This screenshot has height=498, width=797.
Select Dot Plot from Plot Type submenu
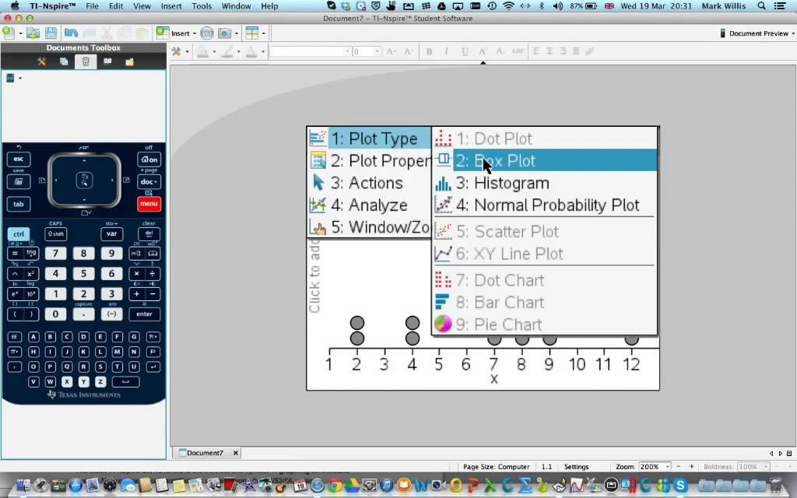click(x=544, y=139)
